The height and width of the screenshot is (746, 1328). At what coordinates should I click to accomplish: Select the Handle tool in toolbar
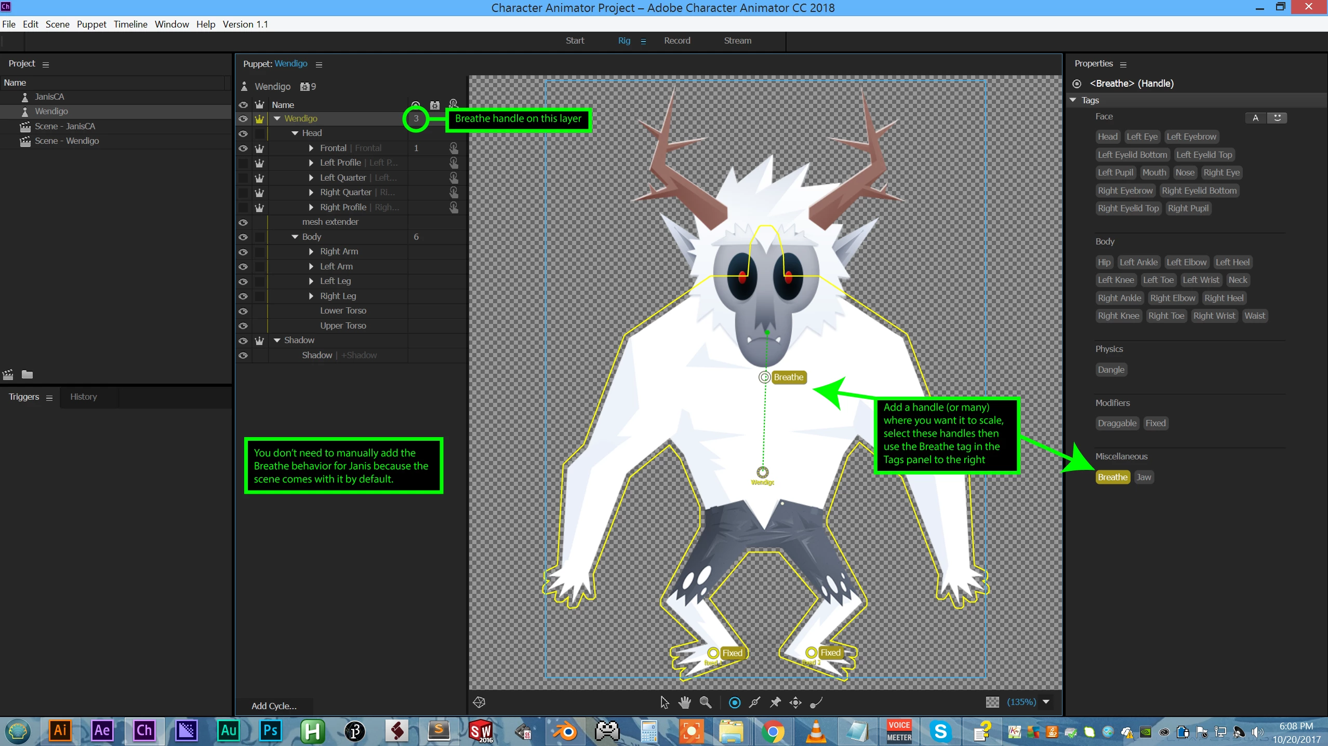(x=734, y=702)
